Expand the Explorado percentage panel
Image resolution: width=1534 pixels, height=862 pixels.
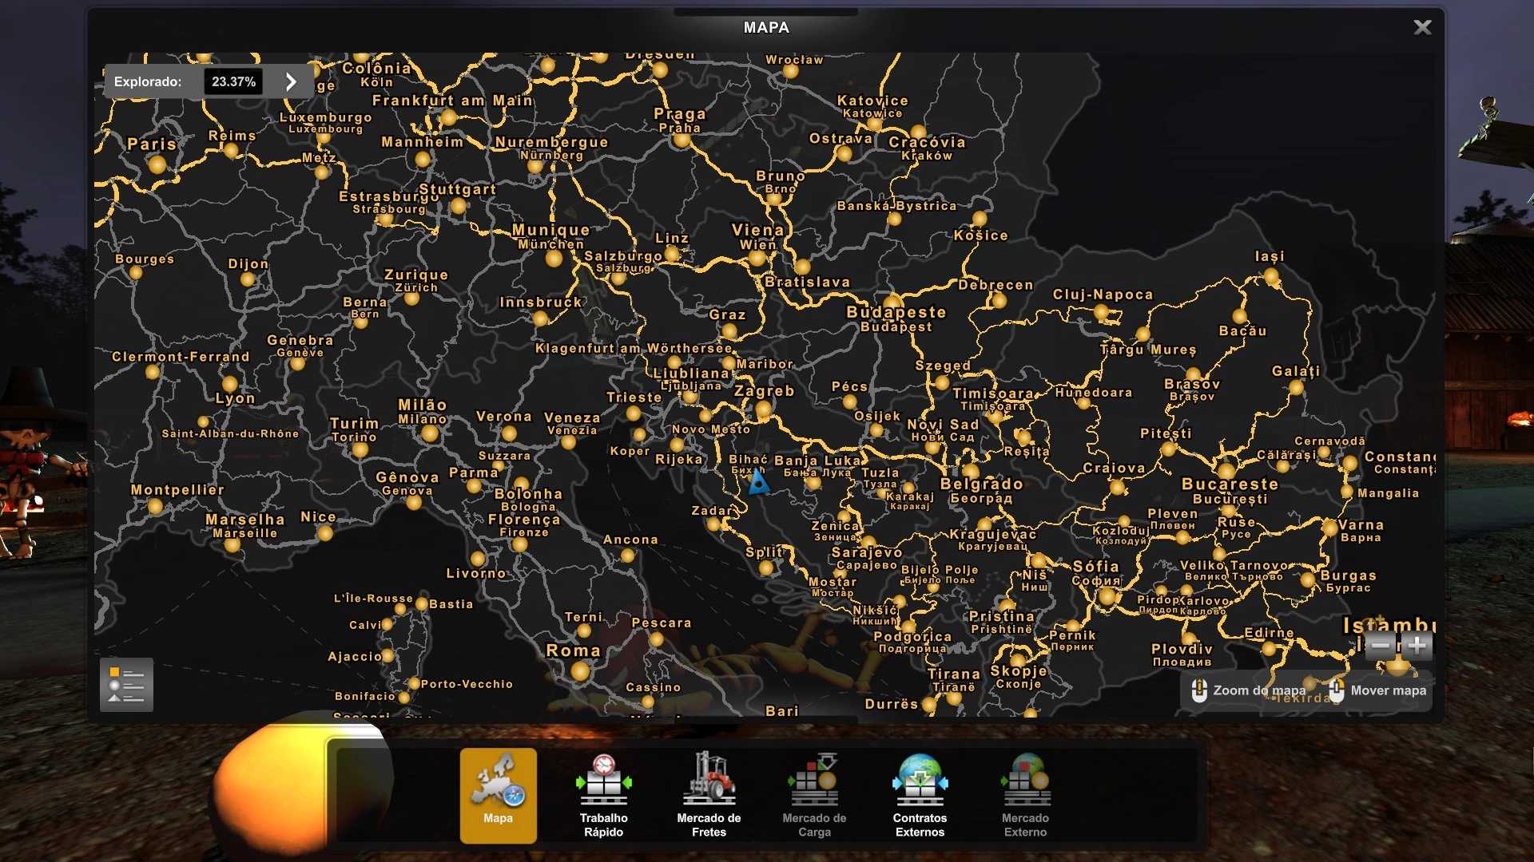(x=291, y=81)
